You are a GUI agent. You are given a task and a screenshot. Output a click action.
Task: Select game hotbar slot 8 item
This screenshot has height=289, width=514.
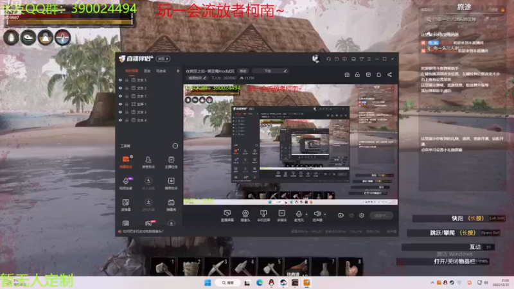click(x=350, y=267)
